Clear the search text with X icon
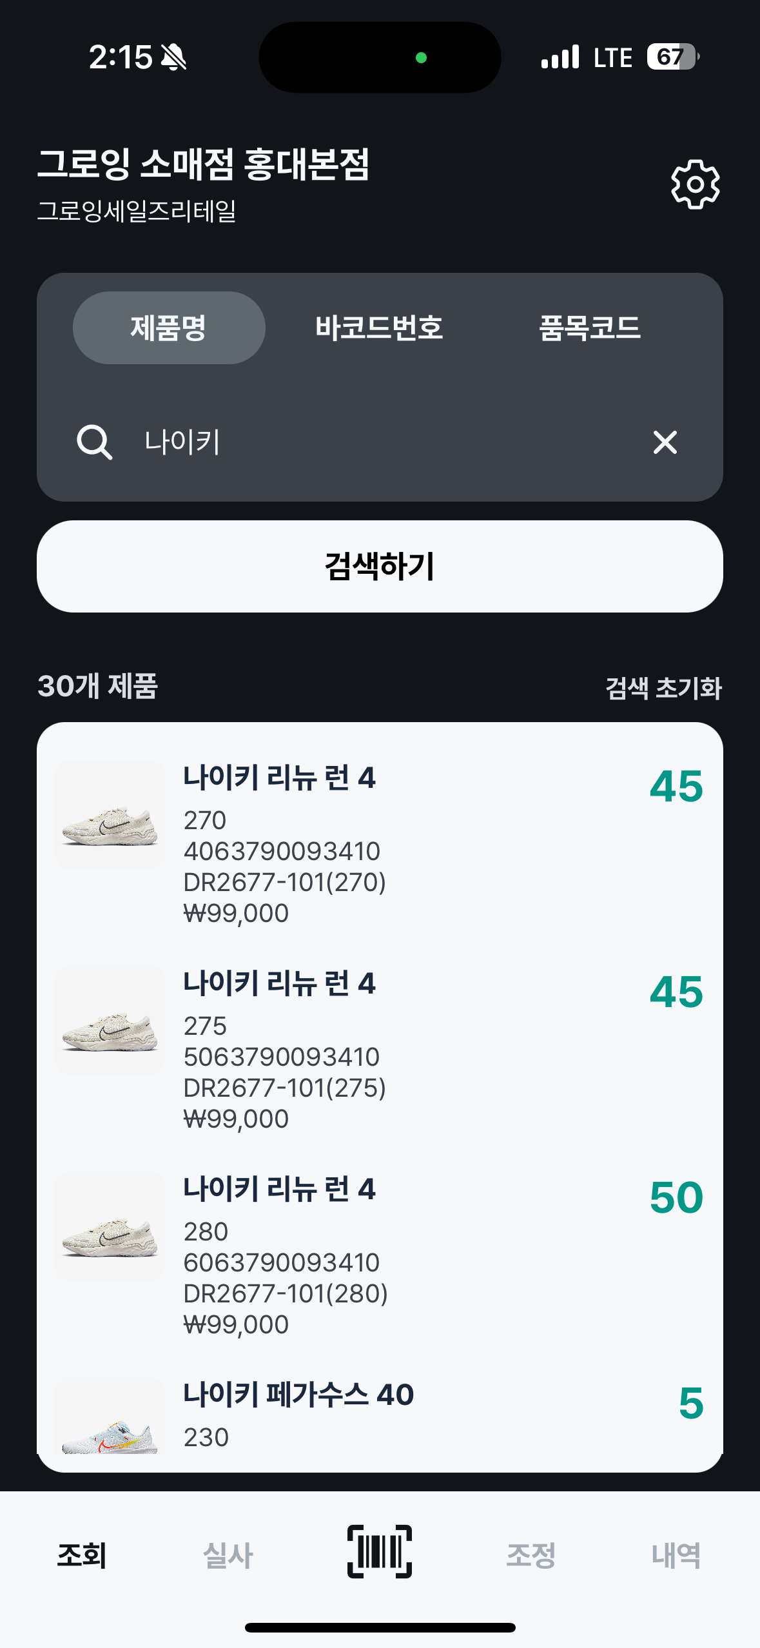 (665, 442)
